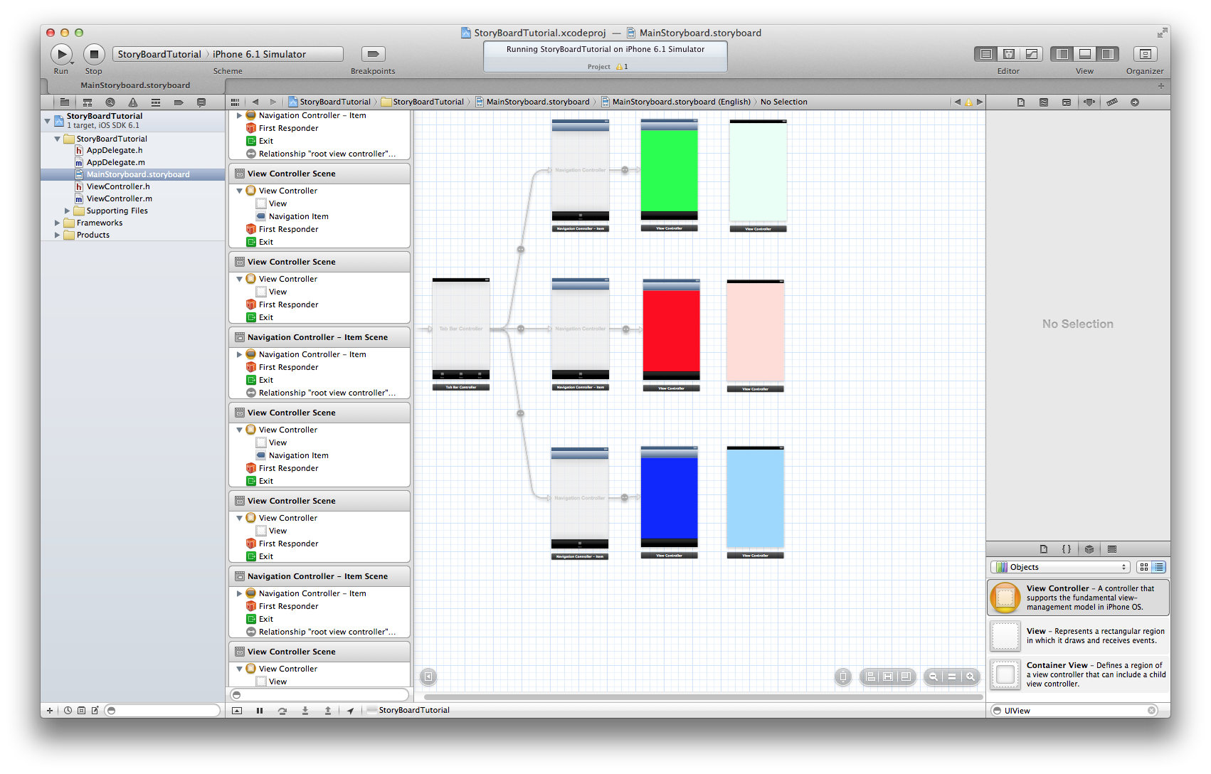Select the MainStoryboard.storyboard tab

(x=135, y=85)
